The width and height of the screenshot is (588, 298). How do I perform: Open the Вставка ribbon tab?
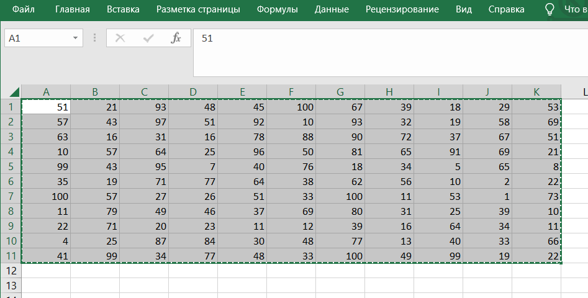pos(123,9)
